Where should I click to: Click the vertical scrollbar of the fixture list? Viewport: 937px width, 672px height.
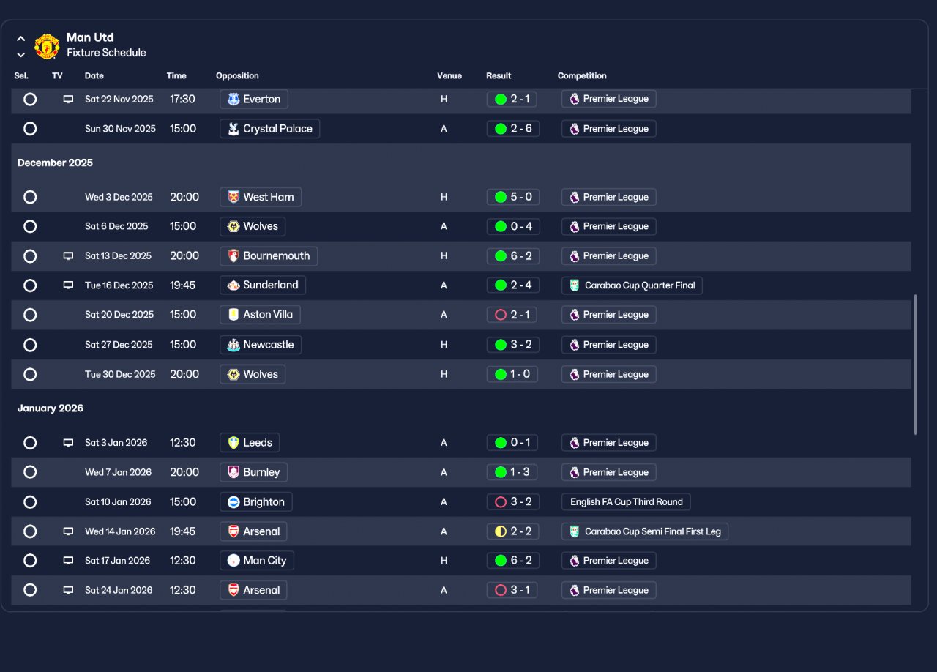click(x=915, y=365)
